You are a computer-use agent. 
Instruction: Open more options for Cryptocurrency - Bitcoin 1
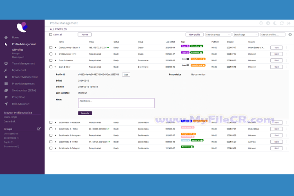coord(286,48)
